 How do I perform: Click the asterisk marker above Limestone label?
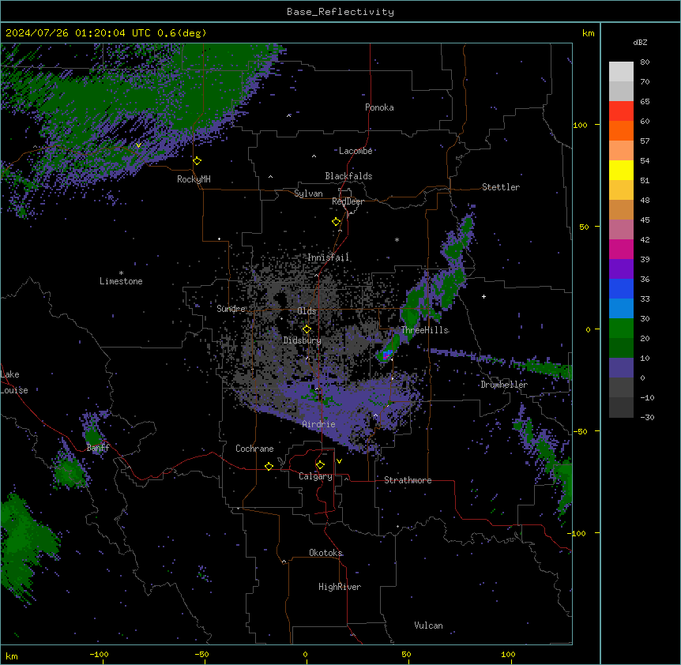[121, 273]
